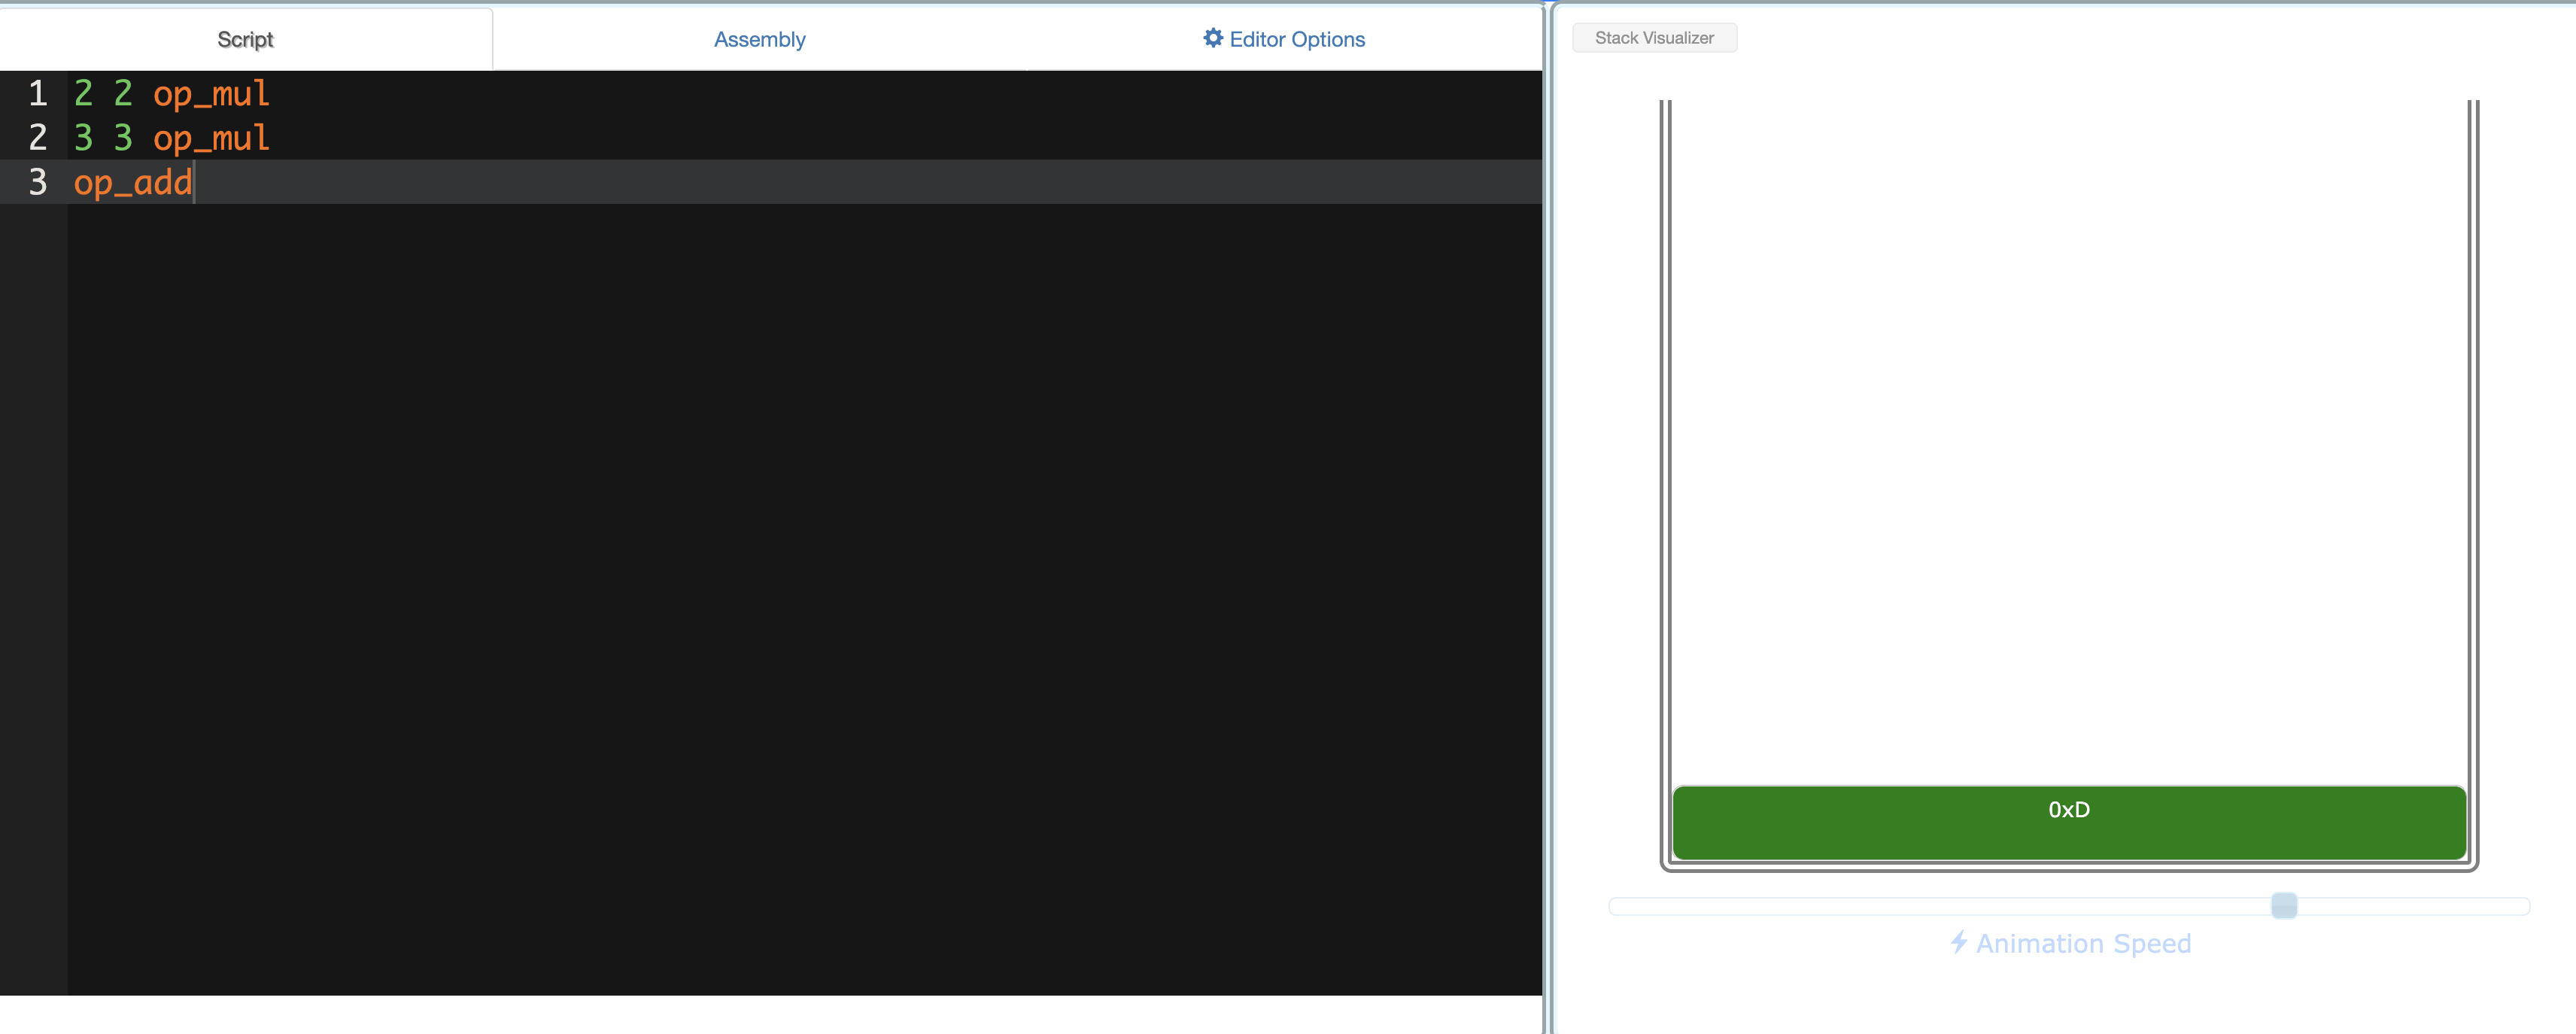Open the Assembly tab
Image resolution: width=2576 pixels, height=1034 pixels.
click(x=759, y=39)
